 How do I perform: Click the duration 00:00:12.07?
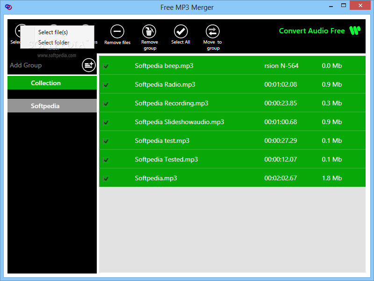point(280,159)
